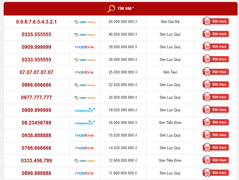Click price 25.000.000.000 đ
The width and height of the screenshot is (239, 180).
tap(123, 72)
